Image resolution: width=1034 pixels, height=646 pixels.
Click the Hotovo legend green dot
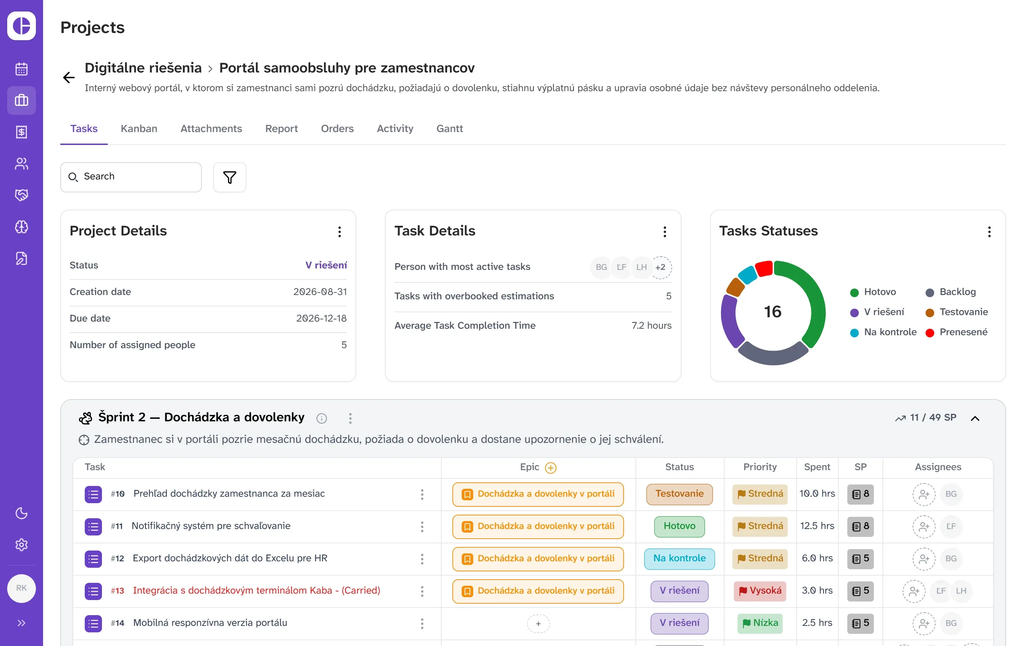tap(854, 292)
